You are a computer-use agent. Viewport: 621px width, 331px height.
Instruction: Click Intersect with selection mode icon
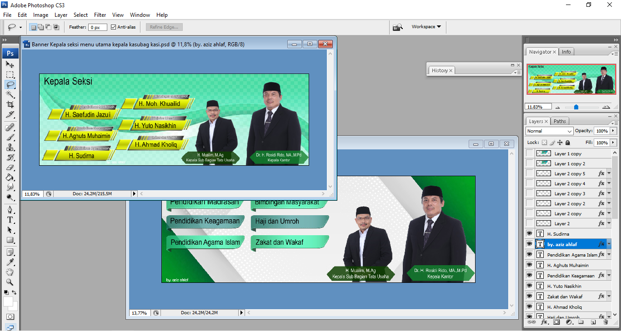[x=56, y=27]
